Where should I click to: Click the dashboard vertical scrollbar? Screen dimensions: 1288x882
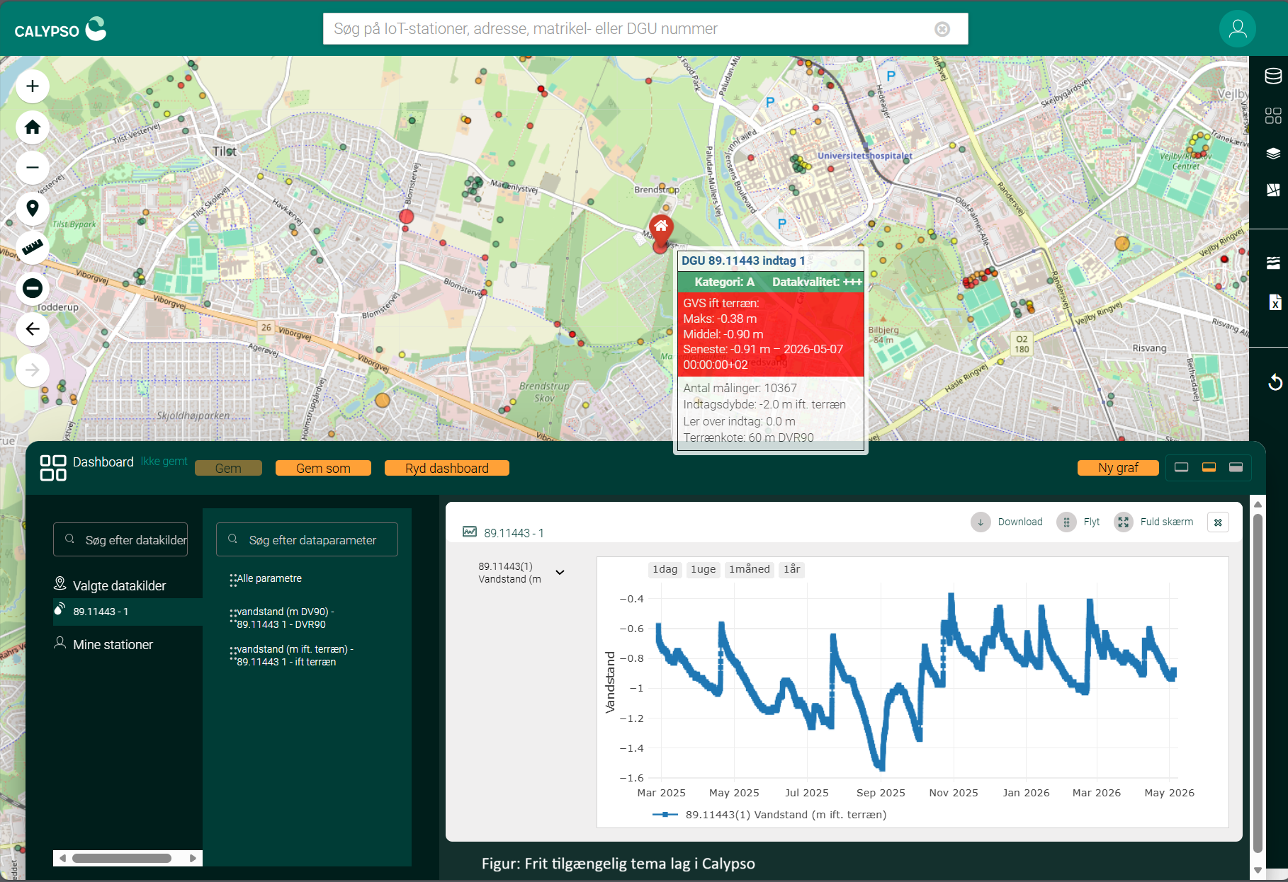(1258, 683)
